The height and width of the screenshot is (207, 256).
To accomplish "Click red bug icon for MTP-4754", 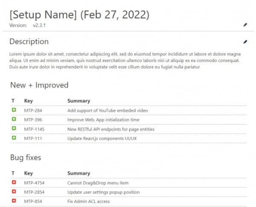I will point(14,183).
